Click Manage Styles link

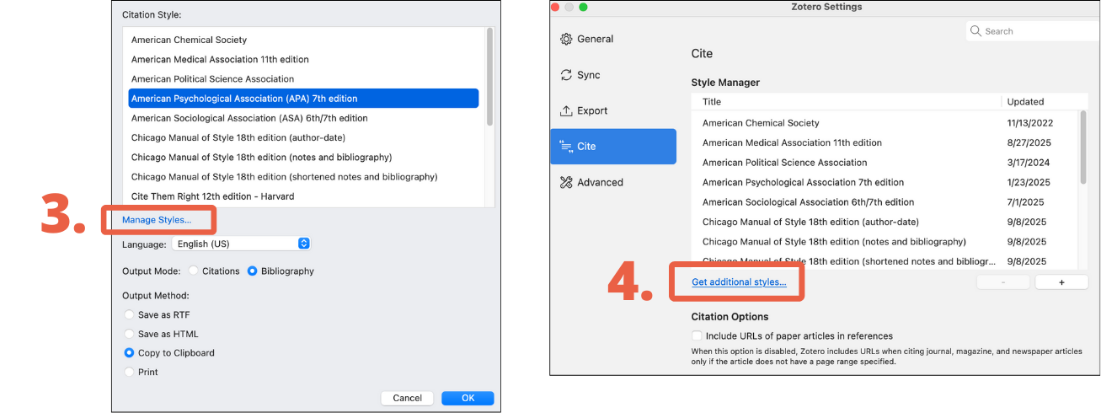[x=157, y=220]
